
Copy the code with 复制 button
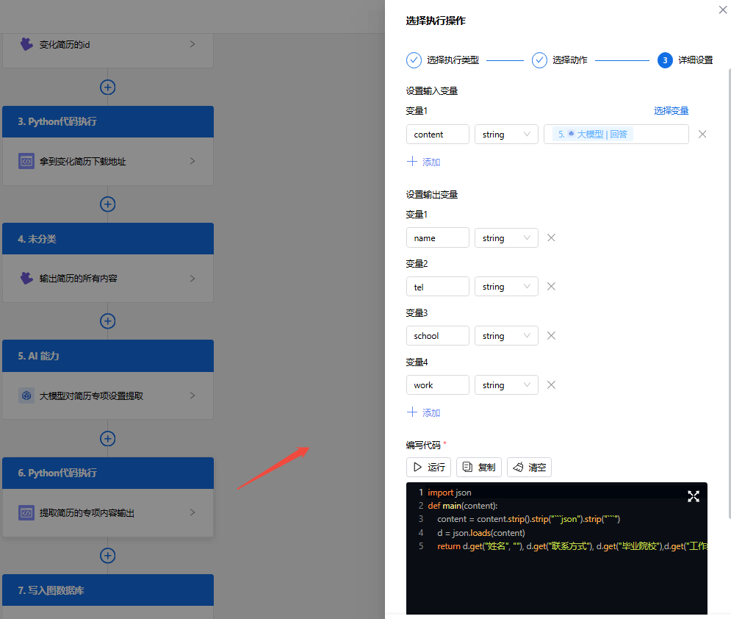[479, 467]
